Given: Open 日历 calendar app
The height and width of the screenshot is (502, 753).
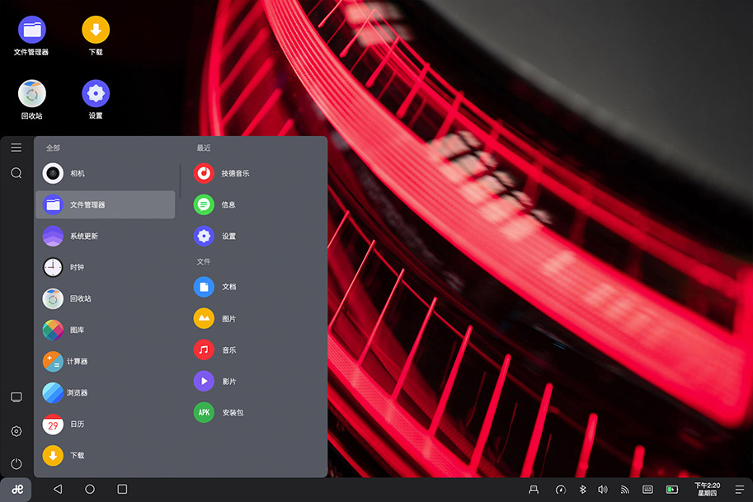Looking at the screenshot, I should 76,425.
